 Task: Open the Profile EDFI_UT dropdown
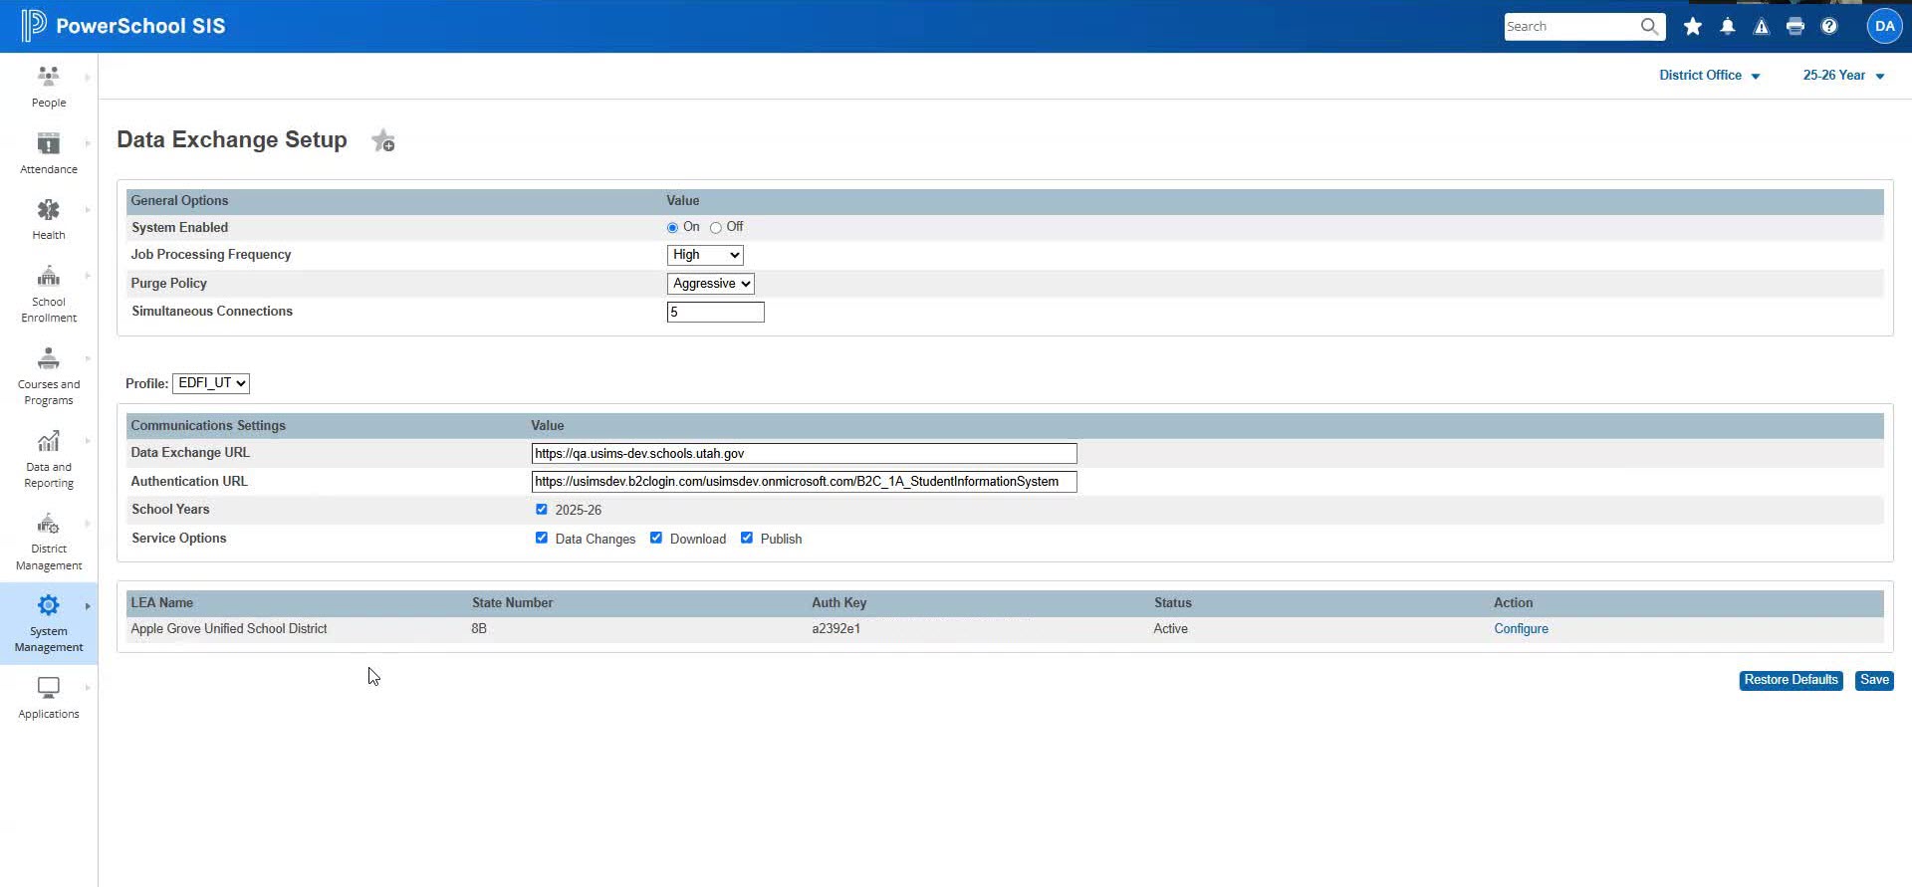pos(211,383)
